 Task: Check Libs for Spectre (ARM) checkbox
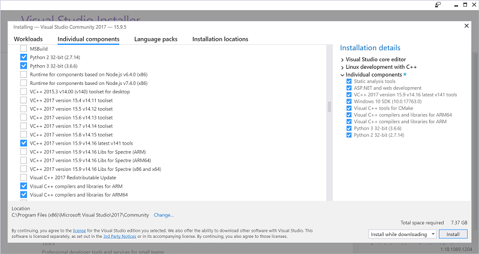[23, 152]
